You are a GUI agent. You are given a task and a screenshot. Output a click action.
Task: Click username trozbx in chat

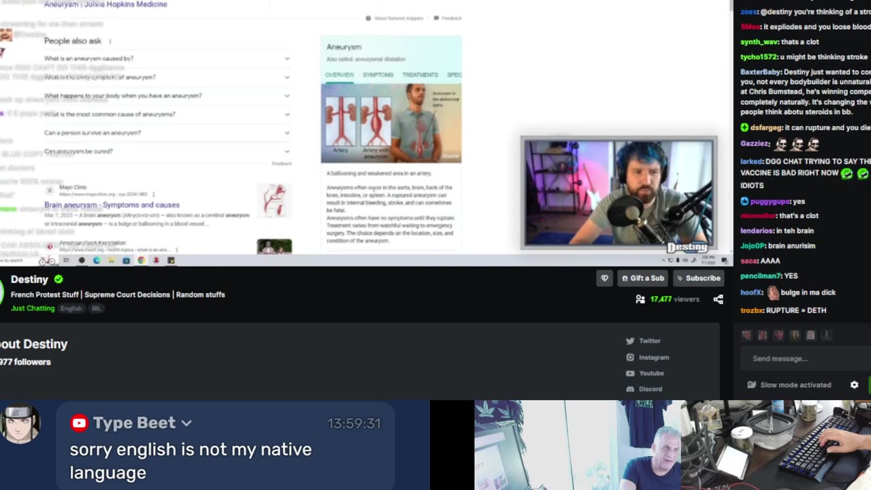click(x=752, y=310)
